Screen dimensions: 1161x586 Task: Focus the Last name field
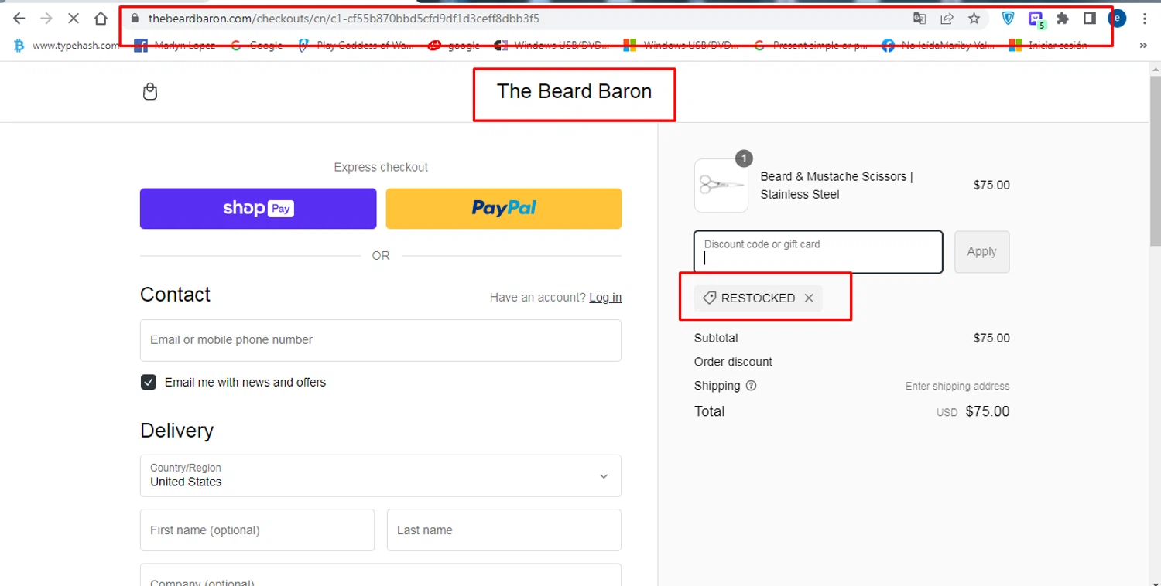coord(504,530)
